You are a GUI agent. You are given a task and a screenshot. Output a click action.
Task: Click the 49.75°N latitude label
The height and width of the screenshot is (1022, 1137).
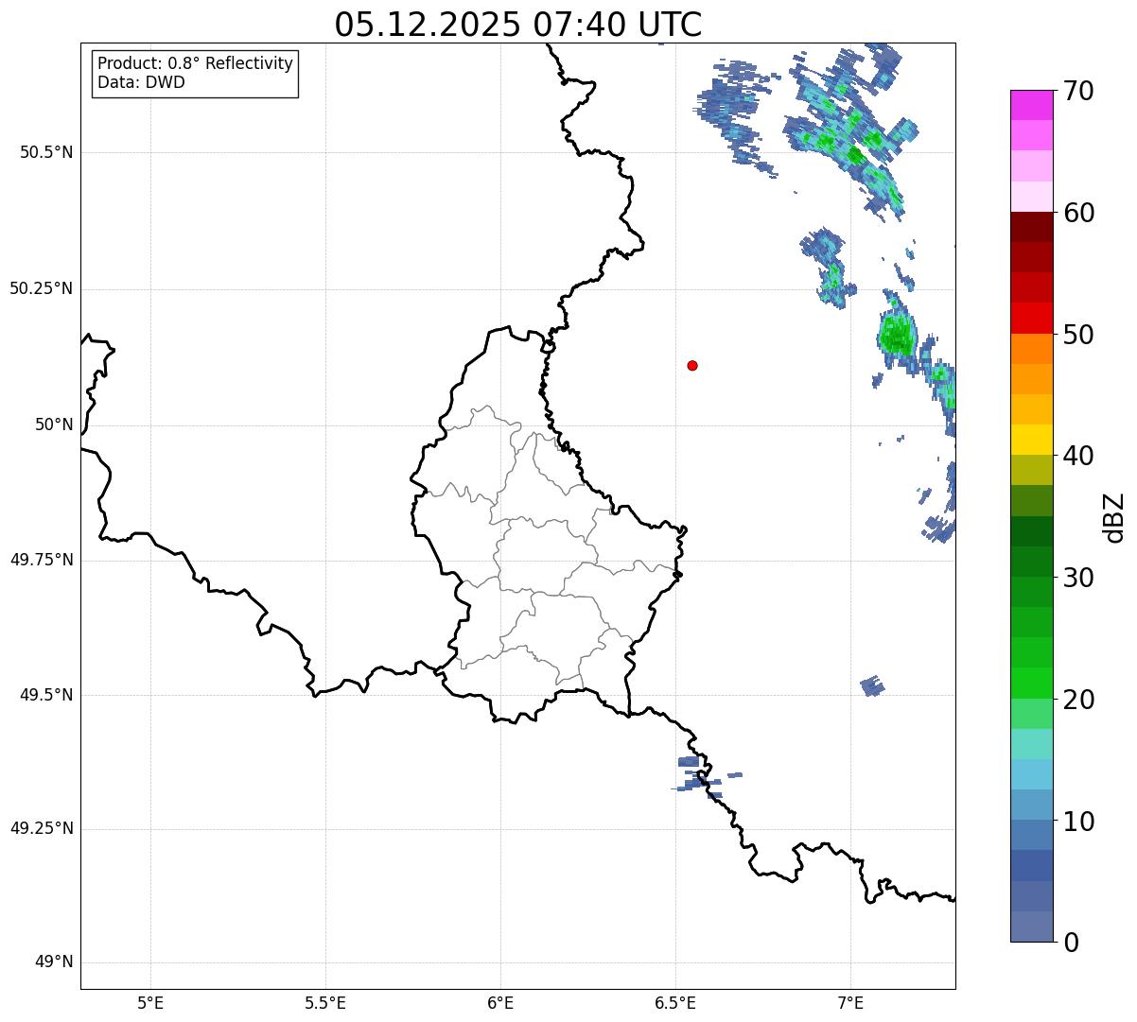tap(41, 560)
